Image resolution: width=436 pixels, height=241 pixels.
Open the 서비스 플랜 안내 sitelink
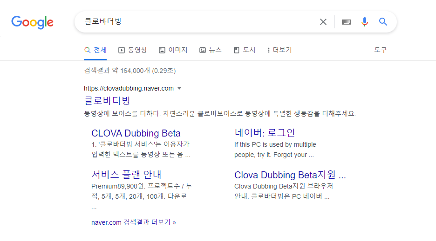tap(126, 175)
